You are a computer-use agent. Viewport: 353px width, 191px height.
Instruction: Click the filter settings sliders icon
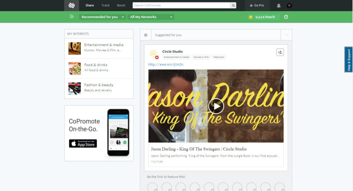coord(72,17)
